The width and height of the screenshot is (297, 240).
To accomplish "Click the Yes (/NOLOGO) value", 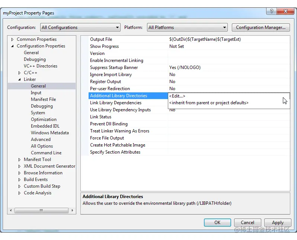I will (185, 68).
